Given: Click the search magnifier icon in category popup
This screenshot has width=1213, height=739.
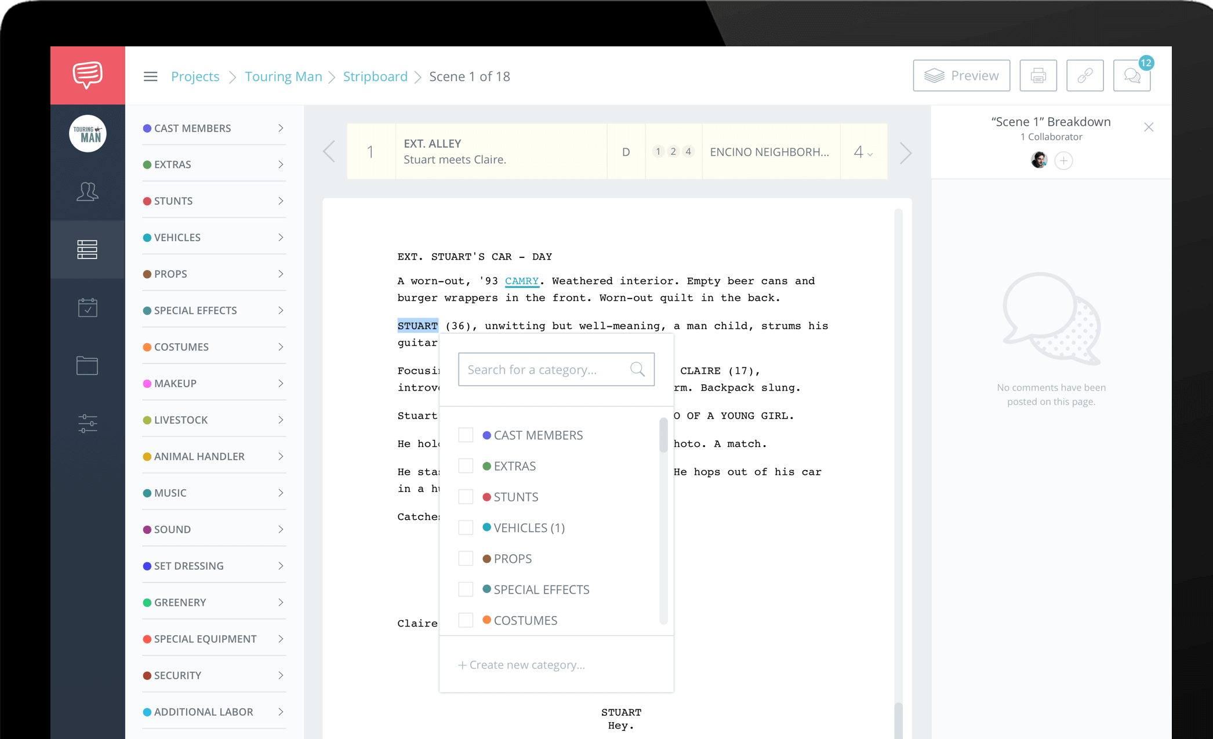Looking at the screenshot, I should click(637, 369).
